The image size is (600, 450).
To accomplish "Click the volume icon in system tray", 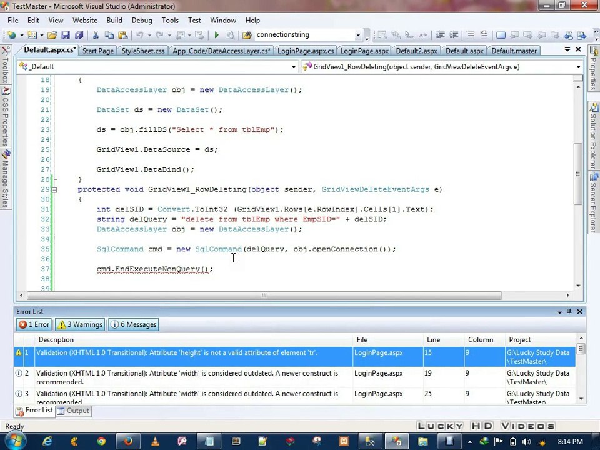I will click(526, 441).
